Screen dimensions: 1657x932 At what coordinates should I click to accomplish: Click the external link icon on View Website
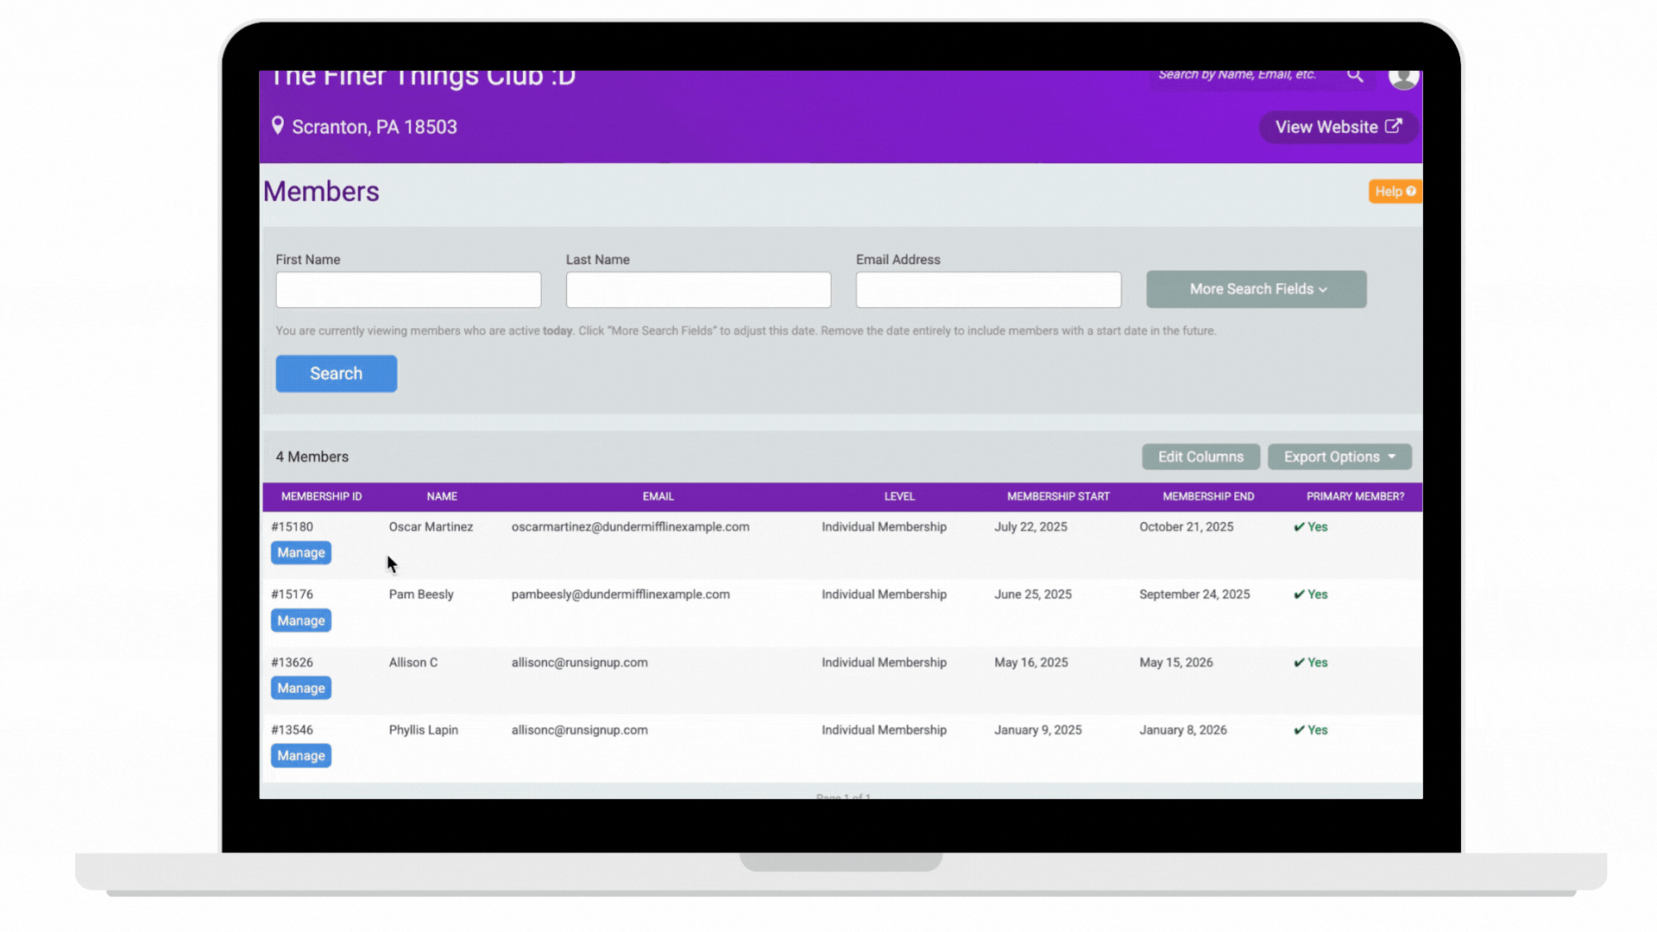(1393, 126)
